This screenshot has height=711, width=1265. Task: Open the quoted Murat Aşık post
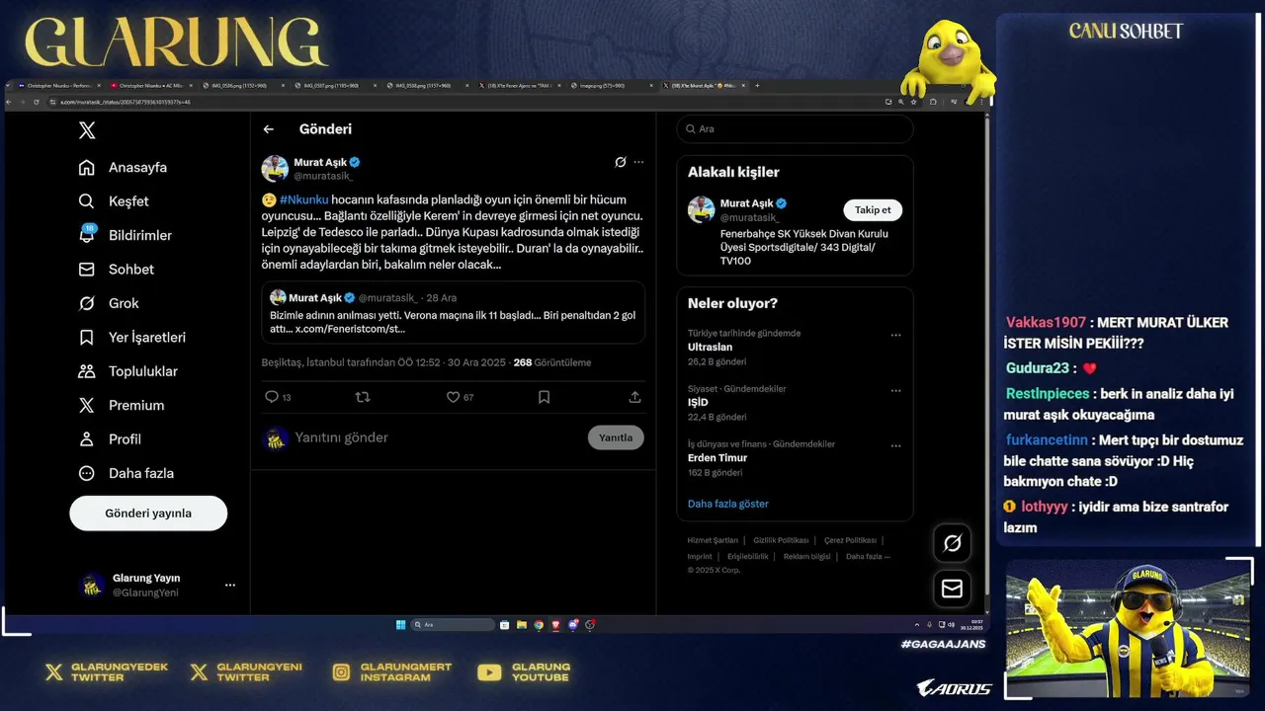(x=454, y=313)
